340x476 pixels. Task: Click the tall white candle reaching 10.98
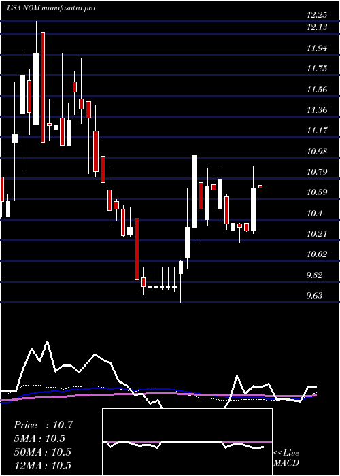(194, 191)
